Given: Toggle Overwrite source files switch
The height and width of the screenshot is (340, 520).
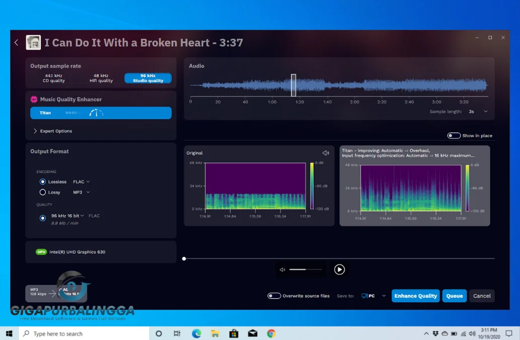Looking at the screenshot, I should (274, 296).
